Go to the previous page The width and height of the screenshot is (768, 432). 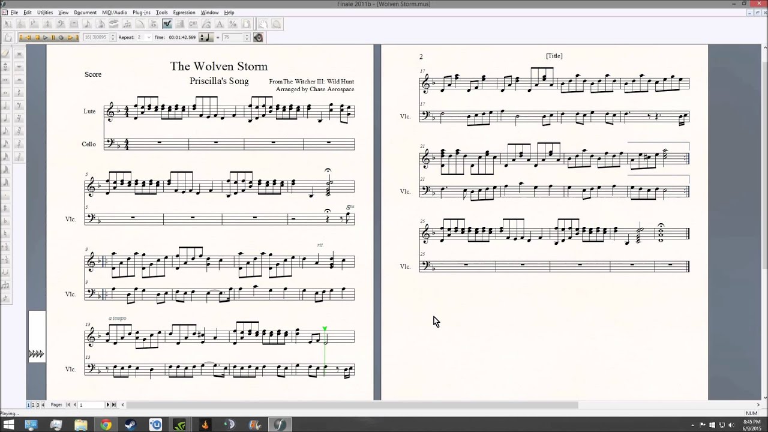coord(74,405)
